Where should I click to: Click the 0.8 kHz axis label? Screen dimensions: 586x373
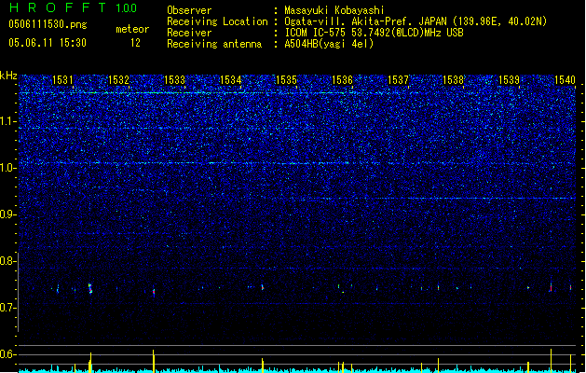[x=7, y=261]
